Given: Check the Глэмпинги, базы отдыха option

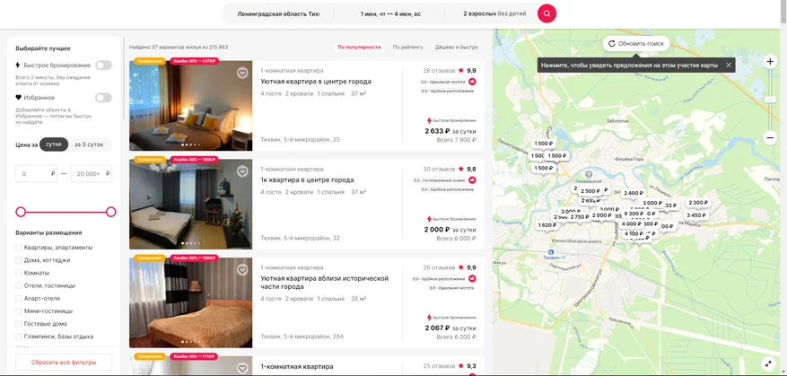Looking at the screenshot, I should click(19, 337).
